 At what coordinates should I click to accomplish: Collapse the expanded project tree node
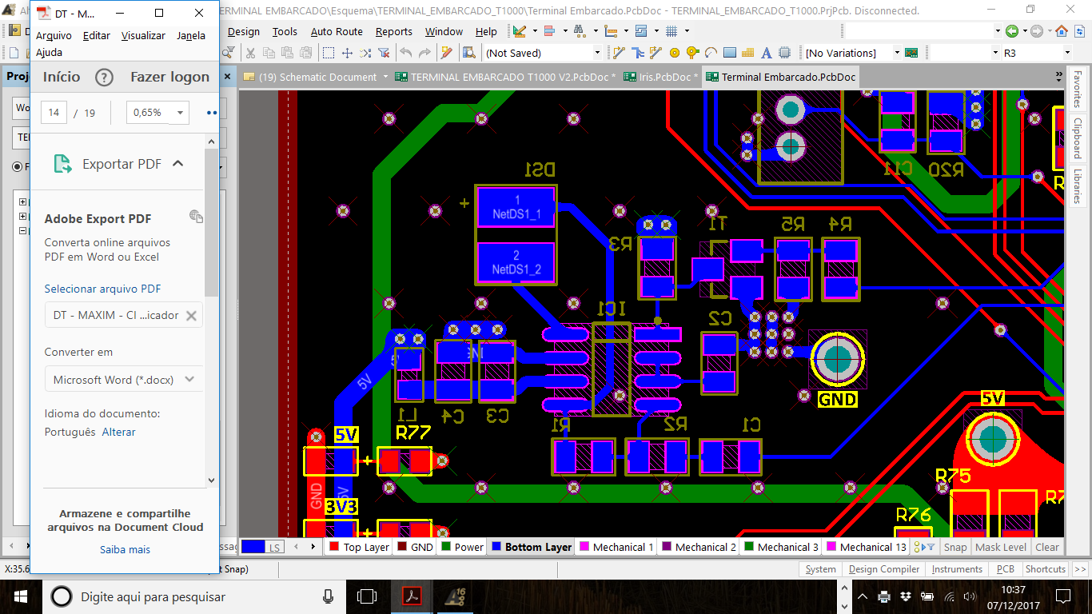tap(22, 231)
